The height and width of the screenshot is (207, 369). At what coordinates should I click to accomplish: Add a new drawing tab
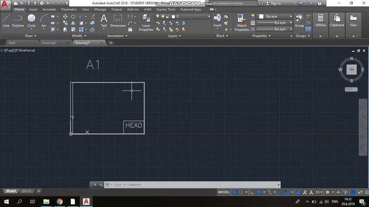(111, 43)
